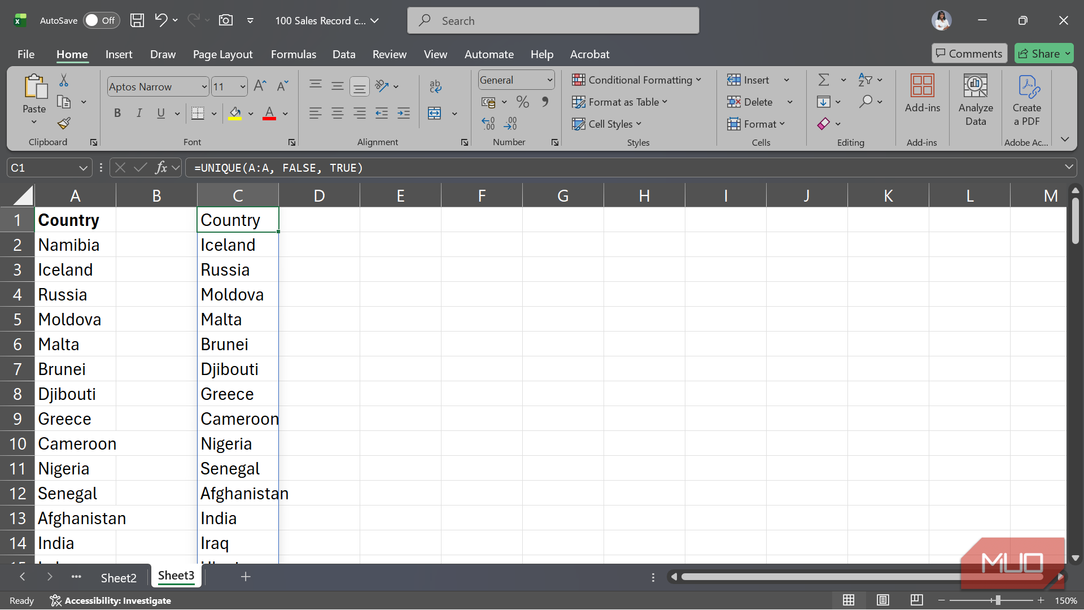Screen dimensions: 1084x610
Task: Add a new sheet with plus button
Action: 246,577
